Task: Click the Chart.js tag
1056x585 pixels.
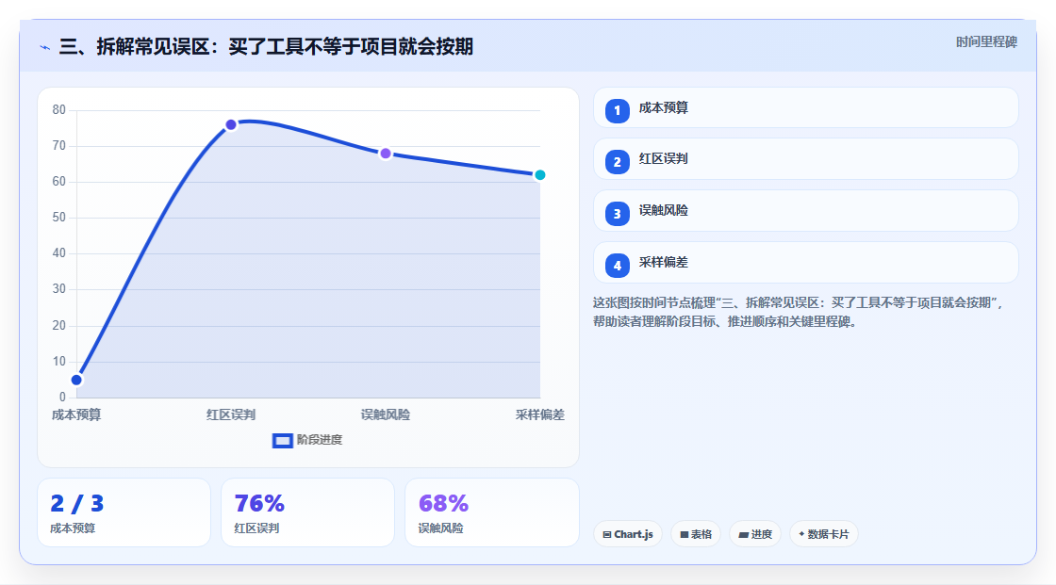Action: click(x=628, y=534)
